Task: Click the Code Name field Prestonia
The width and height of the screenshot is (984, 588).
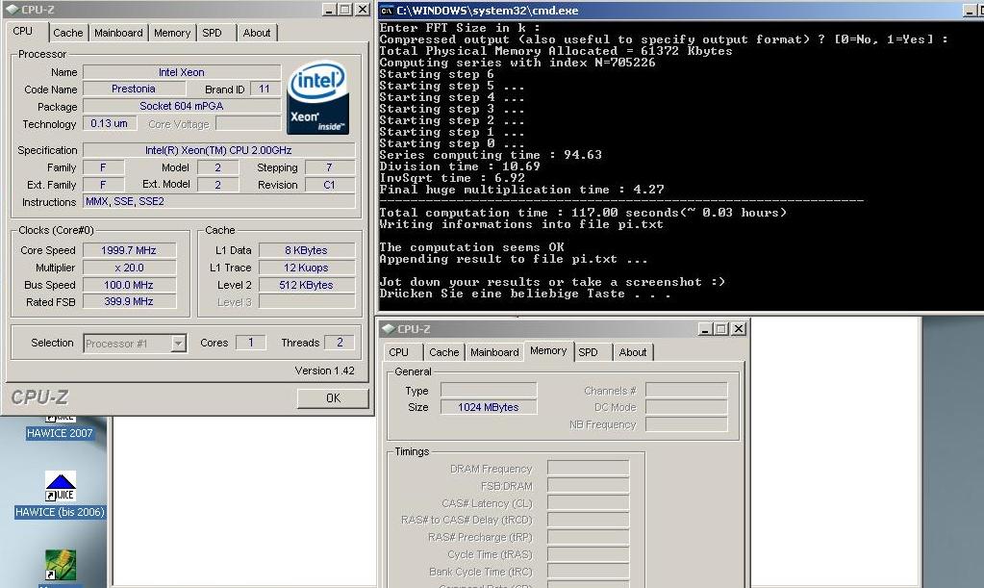Action: 134,89
